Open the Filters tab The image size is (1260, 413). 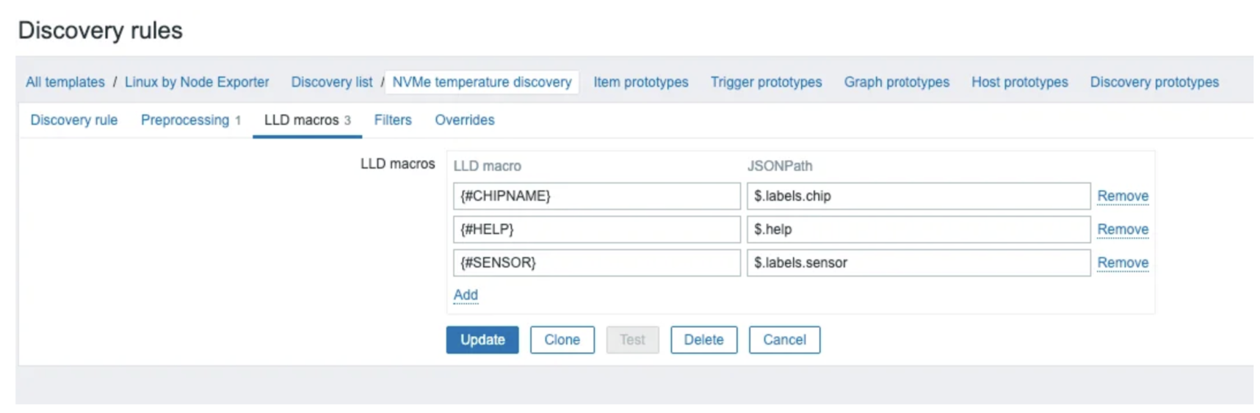(393, 120)
